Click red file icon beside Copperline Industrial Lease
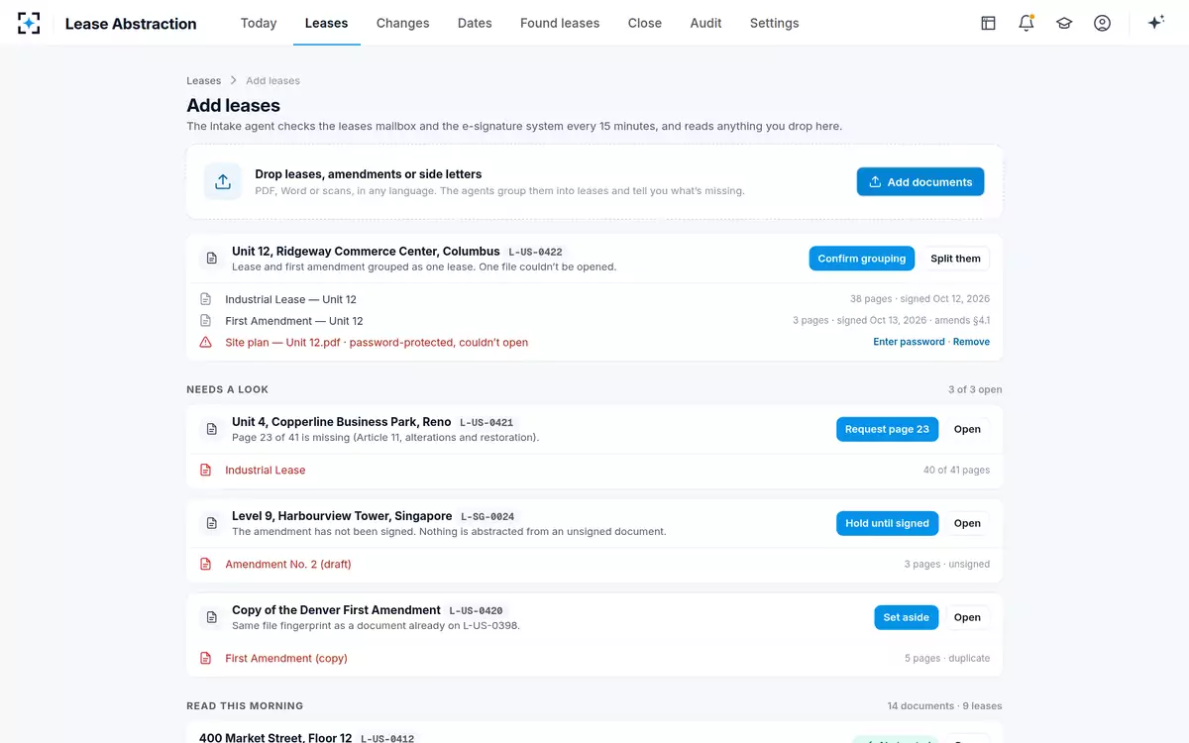This screenshot has width=1189, height=743. point(205,470)
